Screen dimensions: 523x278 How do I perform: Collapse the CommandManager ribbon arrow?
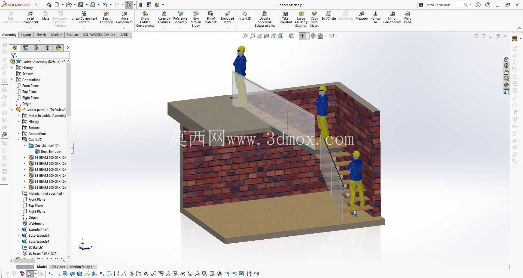519,28
